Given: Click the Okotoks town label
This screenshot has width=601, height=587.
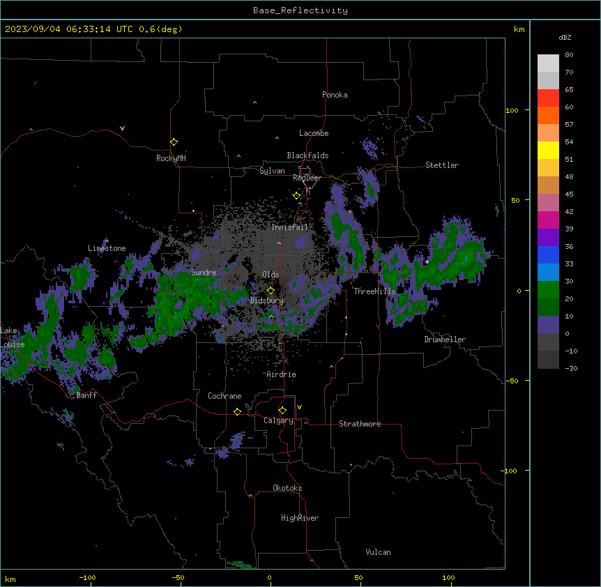Looking at the screenshot, I should point(287,488).
